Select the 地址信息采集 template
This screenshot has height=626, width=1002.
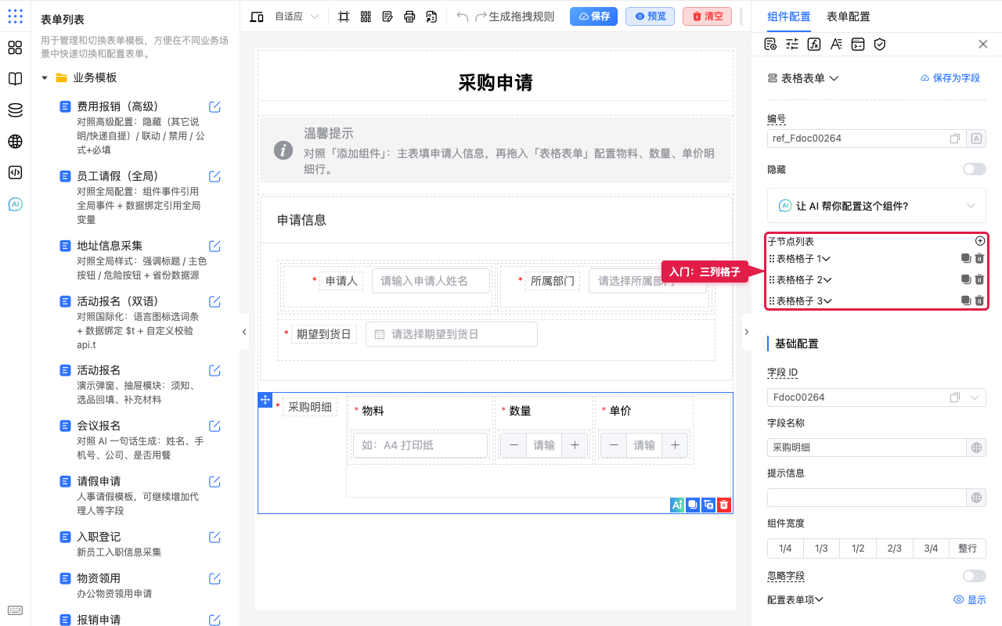pos(110,246)
